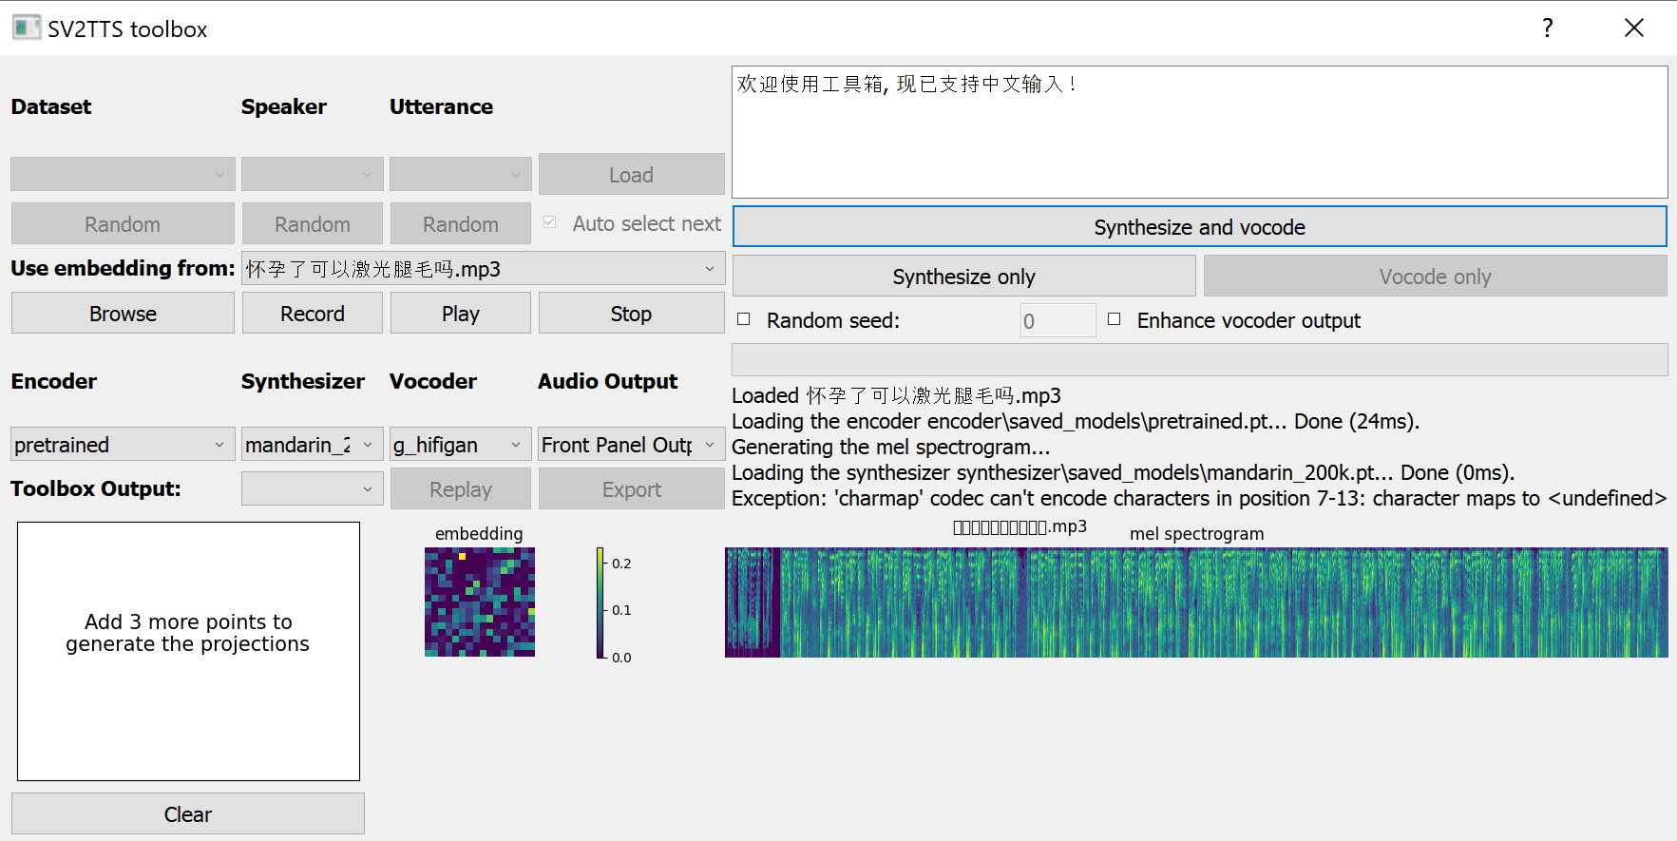The width and height of the screenshot is (1677, 841).
Task: Click the SV2TTS toolbox app icon
Action: 27,29
